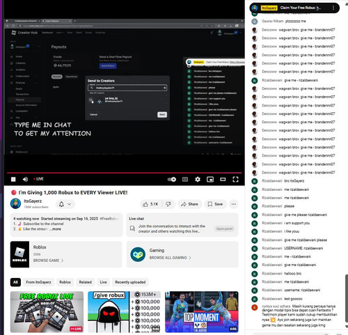Toggle the autoplay switch in player
348x335 pixels.
point(172,180)
